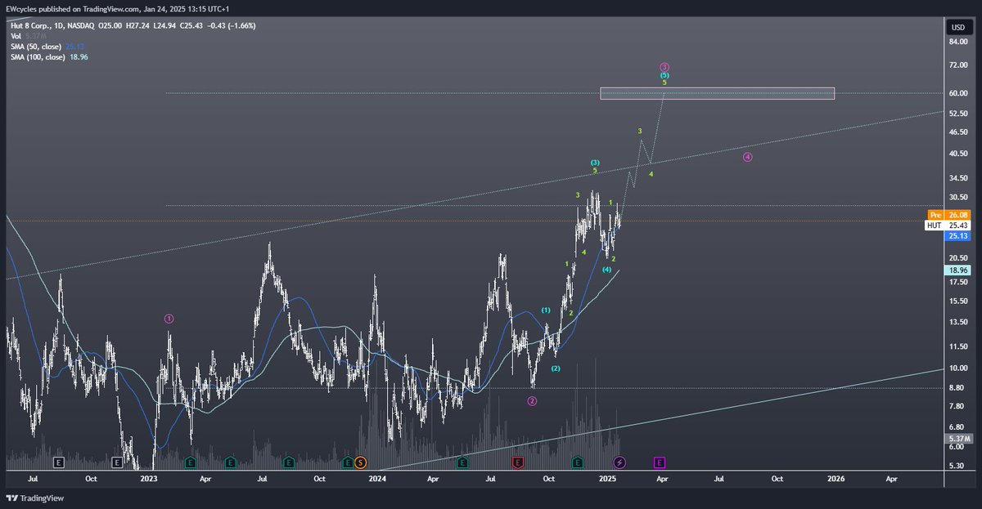Select the cyan (1) wave label
Viewport: 982px width, 509px height.
[546, 310]
